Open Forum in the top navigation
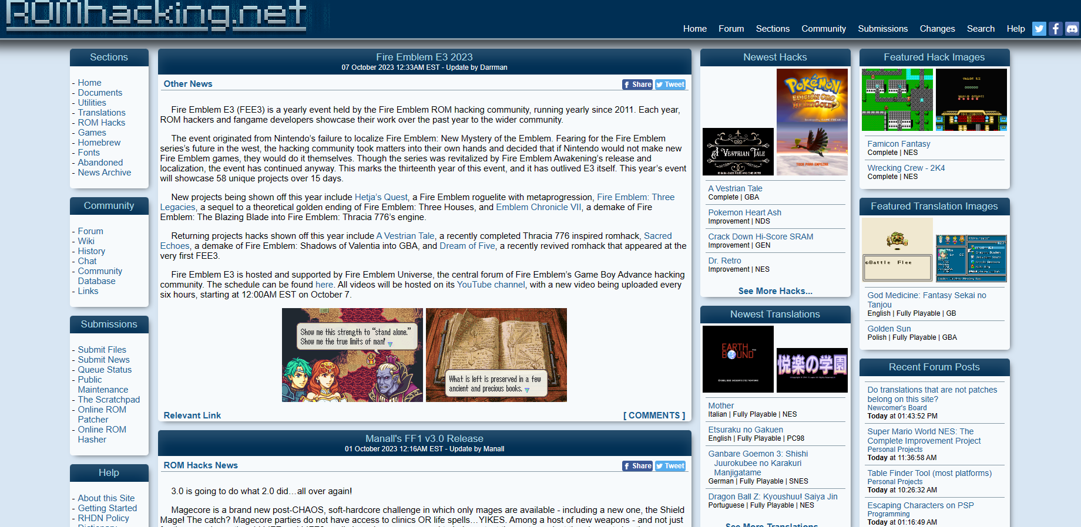The width and height of the screenshot is (1081, 527). 731,29
